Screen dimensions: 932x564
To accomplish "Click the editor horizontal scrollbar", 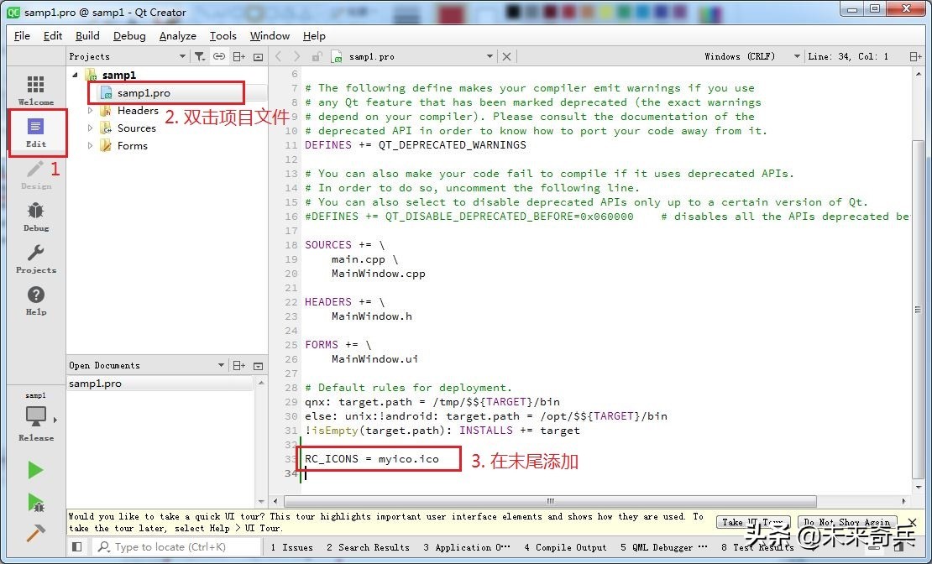I will tap(550, 501).
